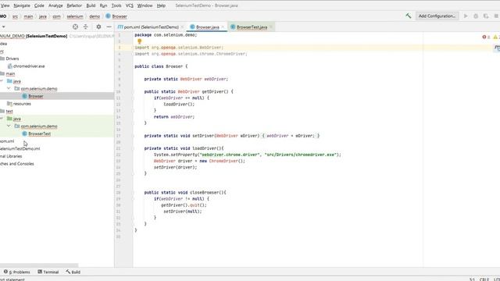Select Browser class in project tree
The height and width of the screenshot is (281, 500).
[x=36, y=96]
